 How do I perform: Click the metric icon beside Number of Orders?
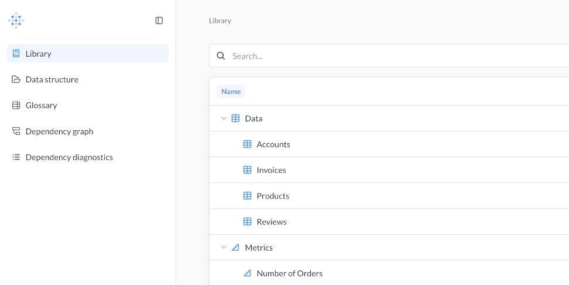point(247,273)
